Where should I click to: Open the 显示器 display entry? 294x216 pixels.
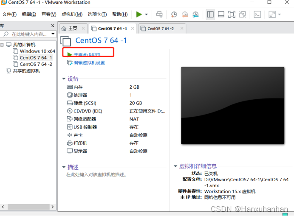click(80, 151)
